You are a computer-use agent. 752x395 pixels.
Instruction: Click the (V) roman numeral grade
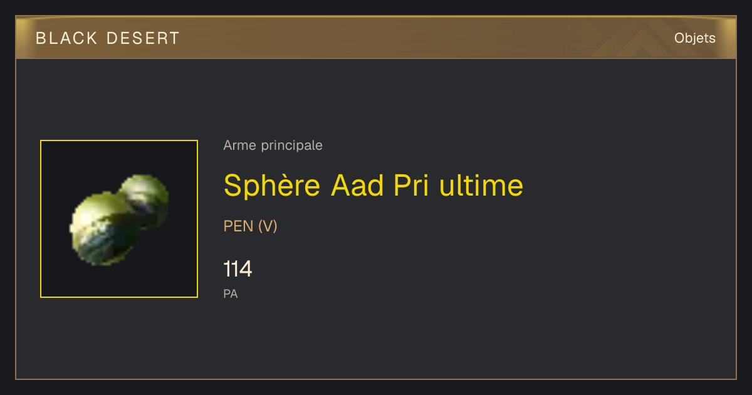point(267,226)
